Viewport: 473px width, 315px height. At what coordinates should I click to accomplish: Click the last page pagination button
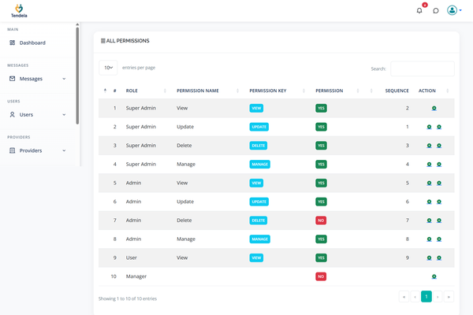coord(449,297)
